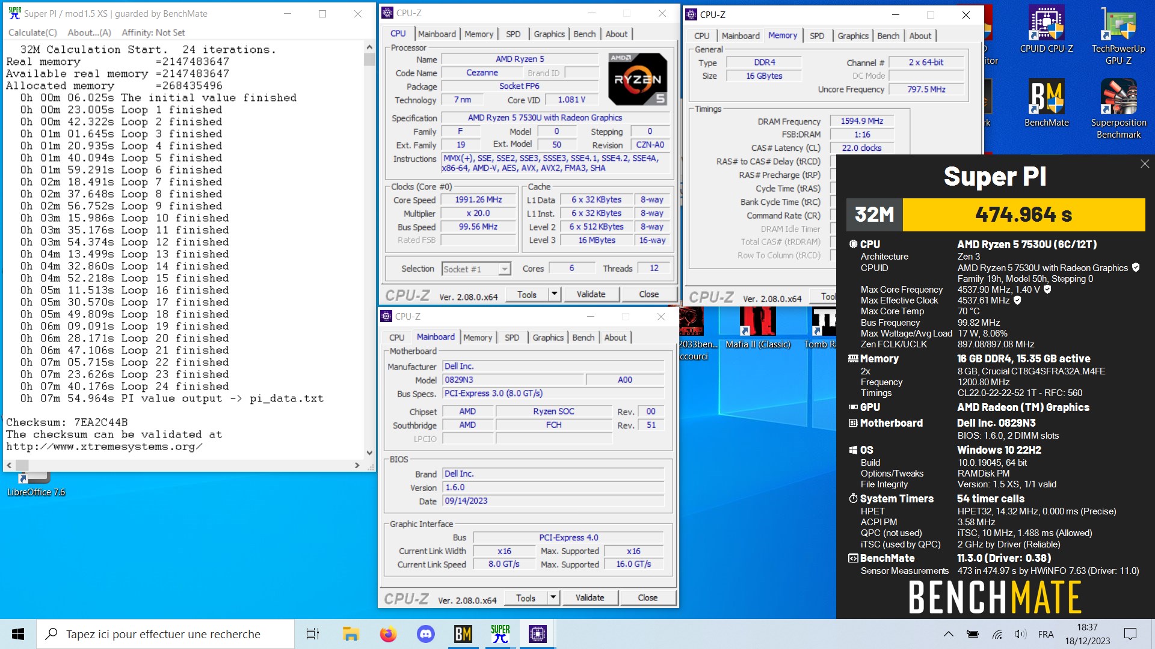Select SPD tab in top CPU-Z window
The height and width of the screenshot is (649, 1155).
pyautogui.click(x=513, y=34)
